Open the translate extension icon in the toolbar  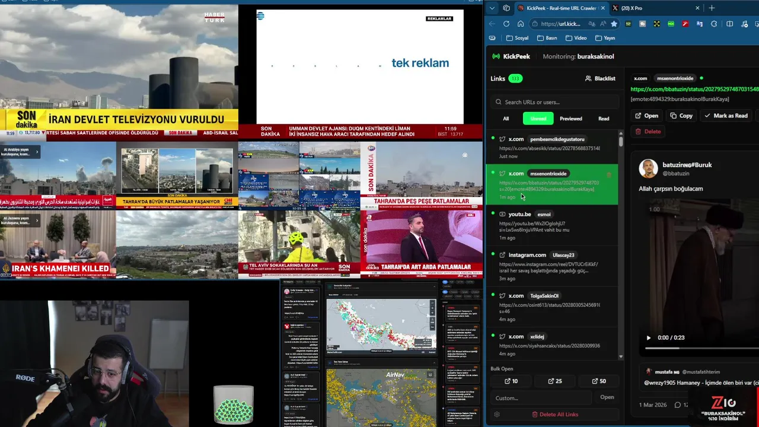(699, 24)
